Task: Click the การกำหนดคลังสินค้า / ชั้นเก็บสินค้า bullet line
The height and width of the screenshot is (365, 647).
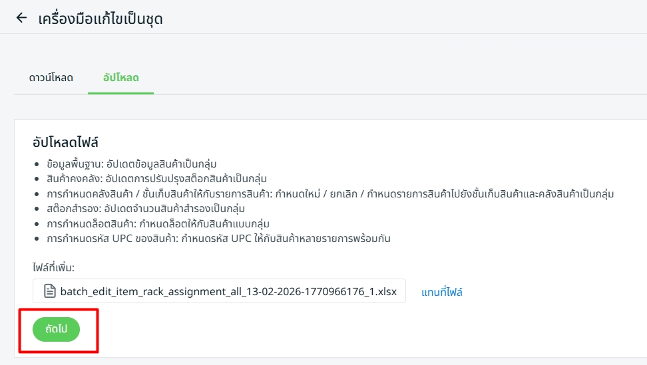Action: tap(330, 193)
